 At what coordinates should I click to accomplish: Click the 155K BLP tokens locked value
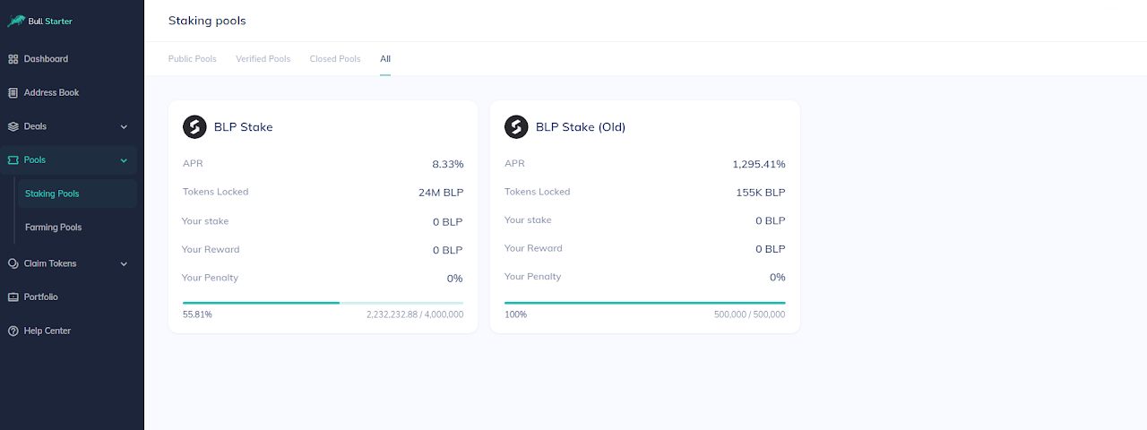click(x=761, y=193)
